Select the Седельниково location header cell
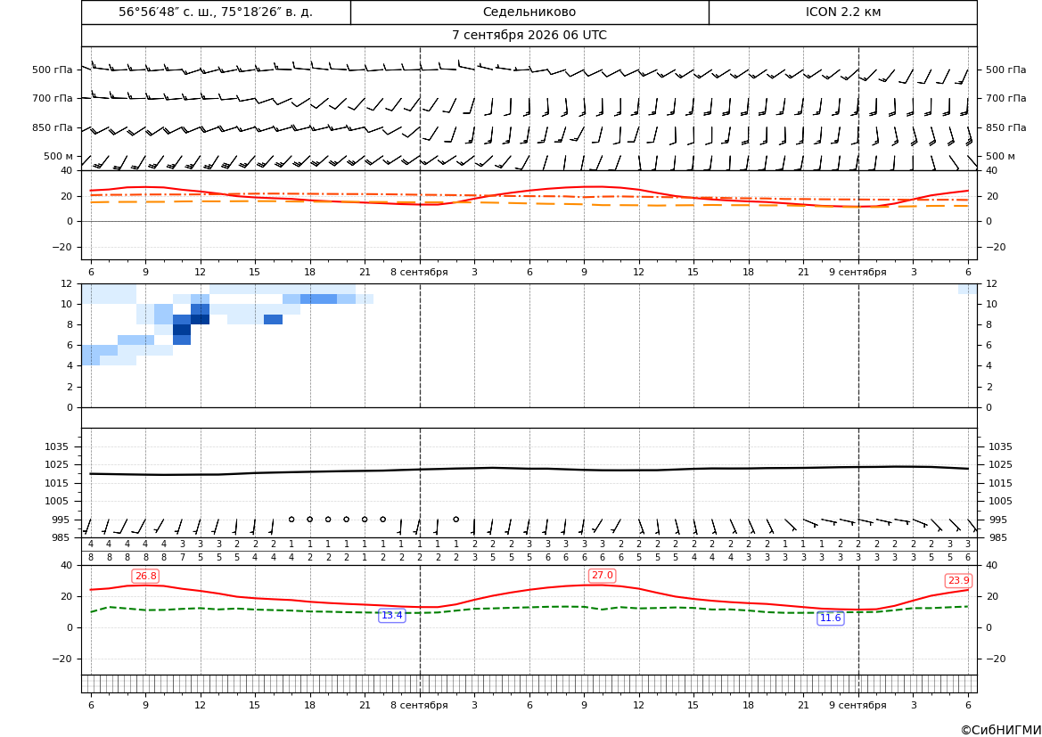Image resolution: width=1042 pixels, height=737 pixels. [x=529, y=12]
